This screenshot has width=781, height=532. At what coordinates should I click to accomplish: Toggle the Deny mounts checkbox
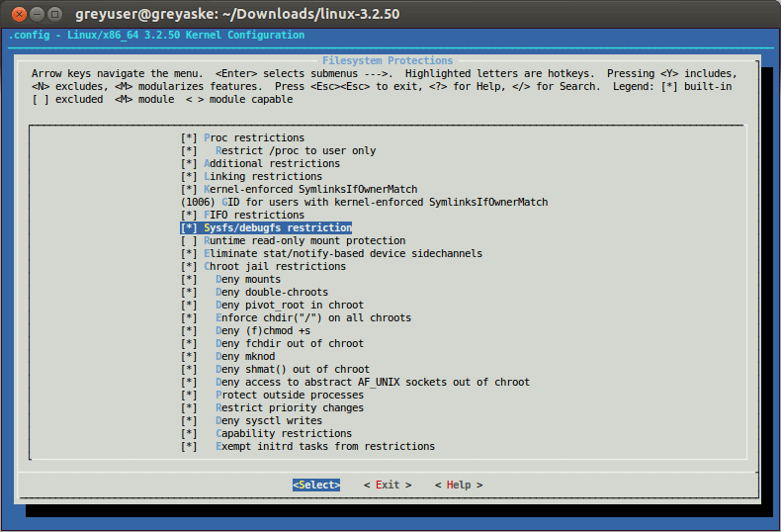[189, 280]
